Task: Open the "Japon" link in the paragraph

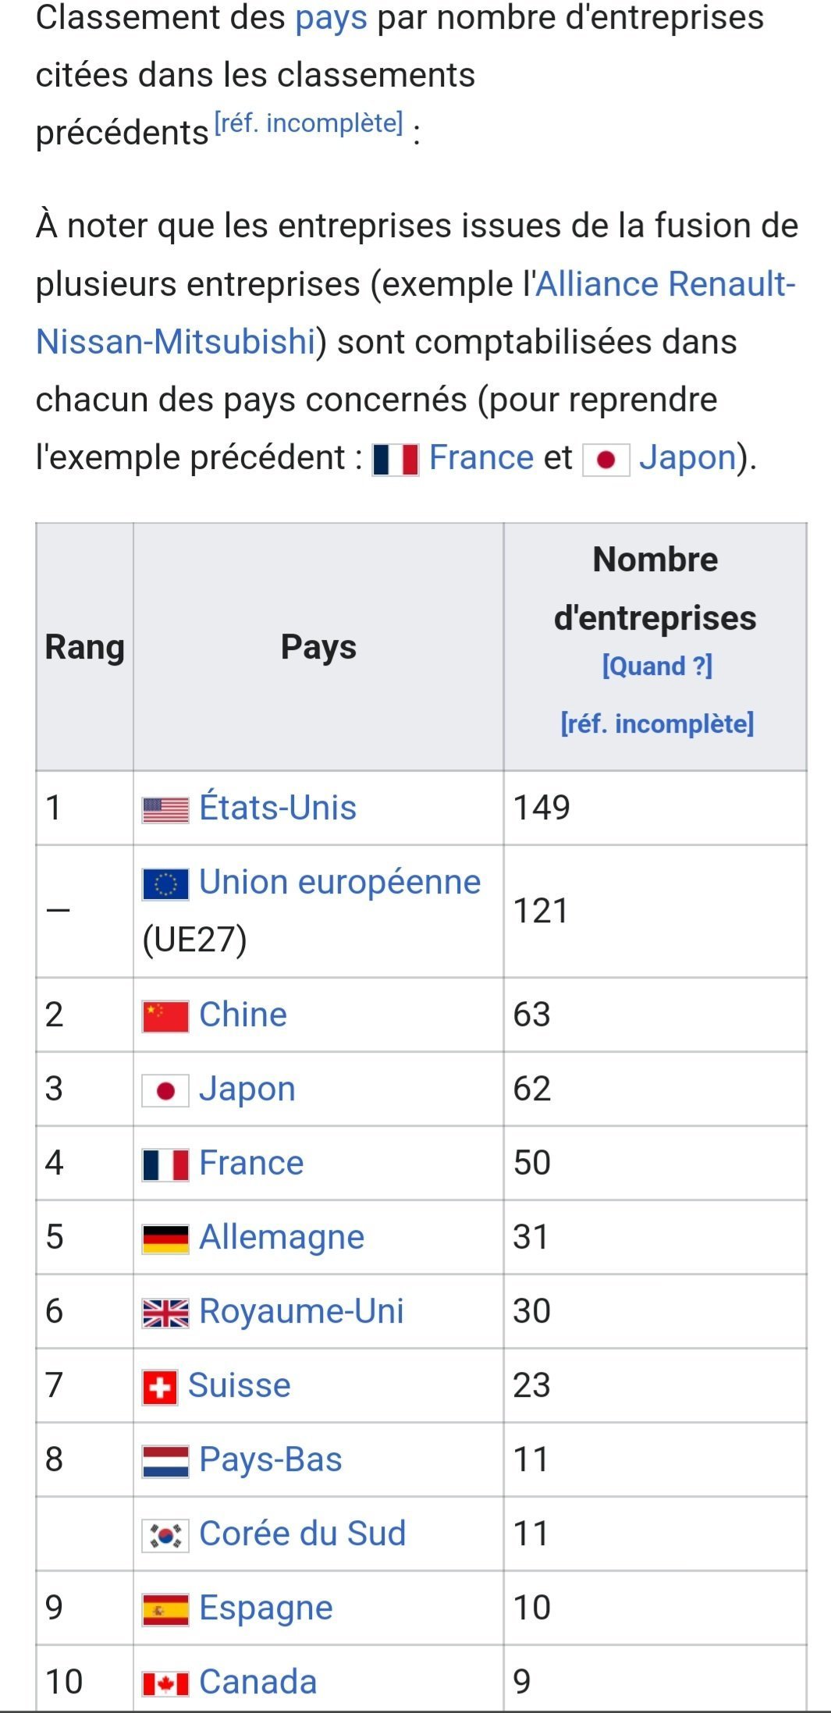Action: [687, 457]
